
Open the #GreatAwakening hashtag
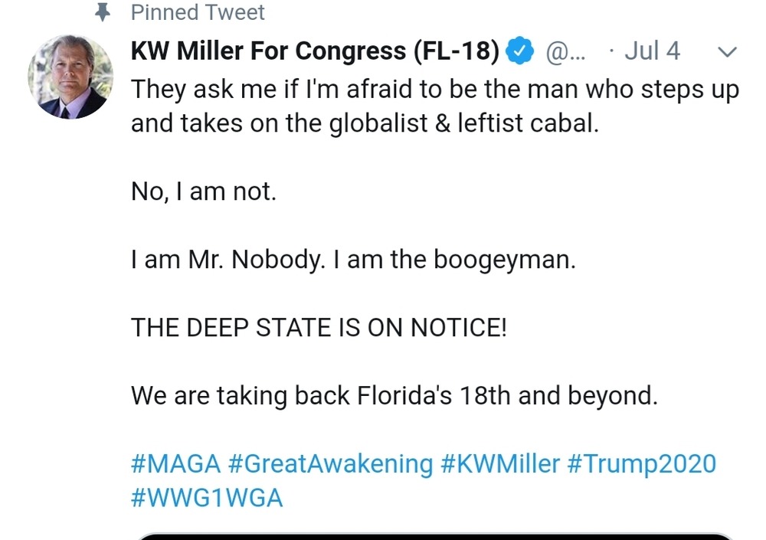[x=330, y=463]
